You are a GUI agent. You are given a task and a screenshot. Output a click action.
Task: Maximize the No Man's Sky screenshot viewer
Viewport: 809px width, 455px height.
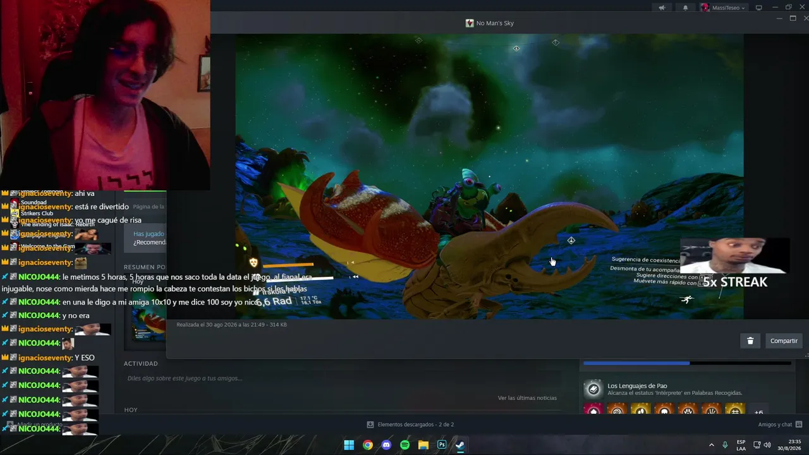pos(793,18)
